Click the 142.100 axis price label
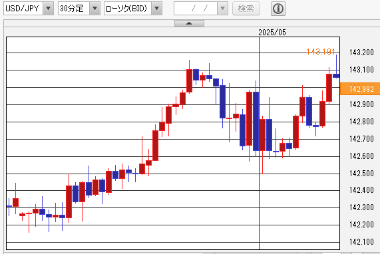This screenshot has width=380, height=254. 361,241
